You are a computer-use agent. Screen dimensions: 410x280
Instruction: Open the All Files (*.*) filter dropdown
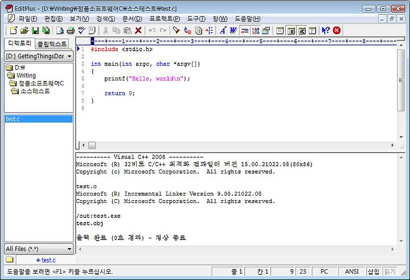pos(39,249)
